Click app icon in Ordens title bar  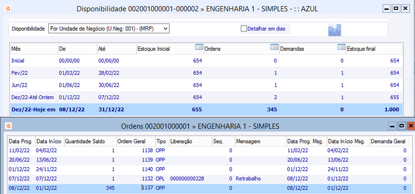tap(8, 126)
